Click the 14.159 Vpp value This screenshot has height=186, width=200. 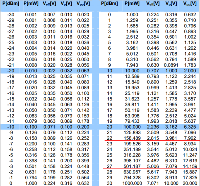[190, 166]
